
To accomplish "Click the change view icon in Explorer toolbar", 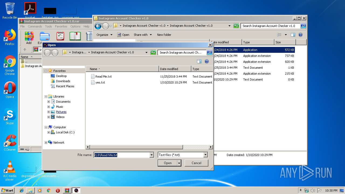I will [279, 35].
